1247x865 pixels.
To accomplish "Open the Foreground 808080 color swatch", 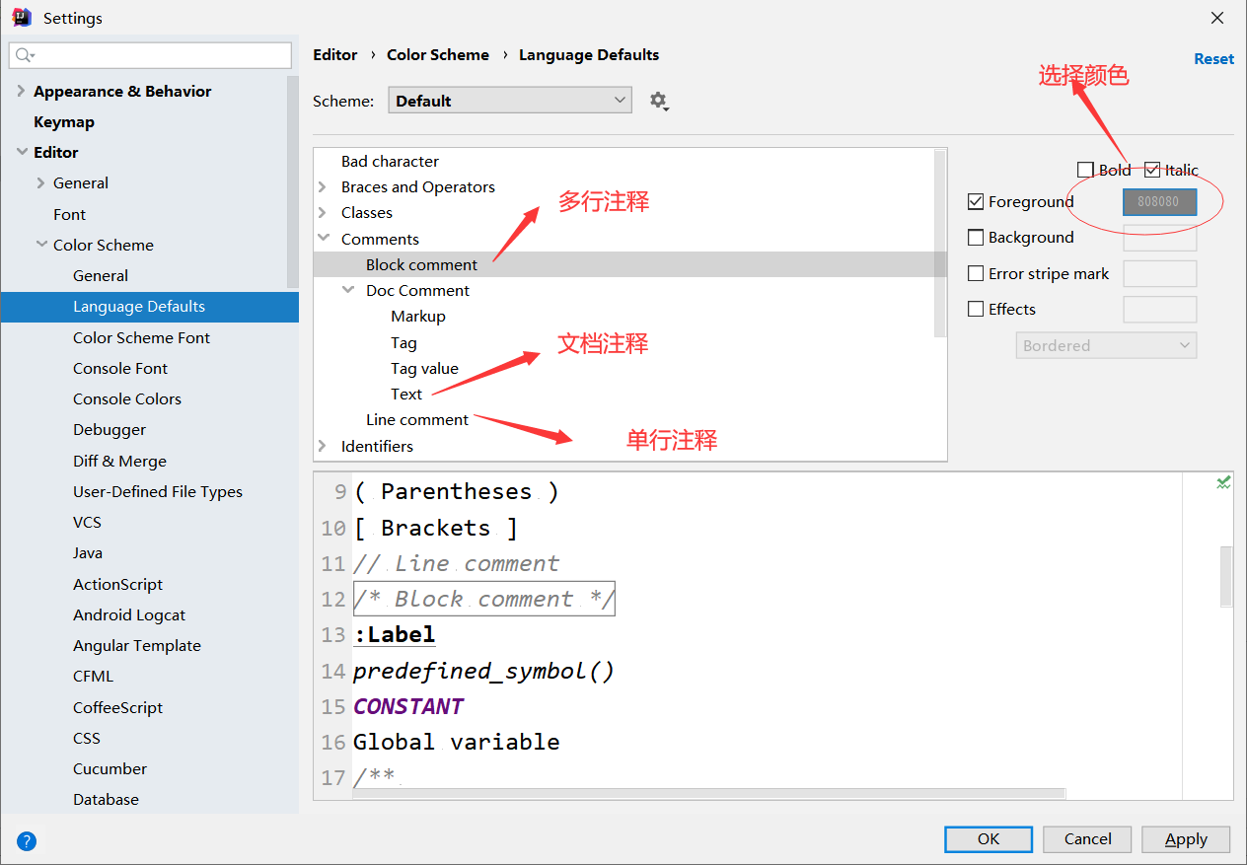I will click(x=1159, y=201).
